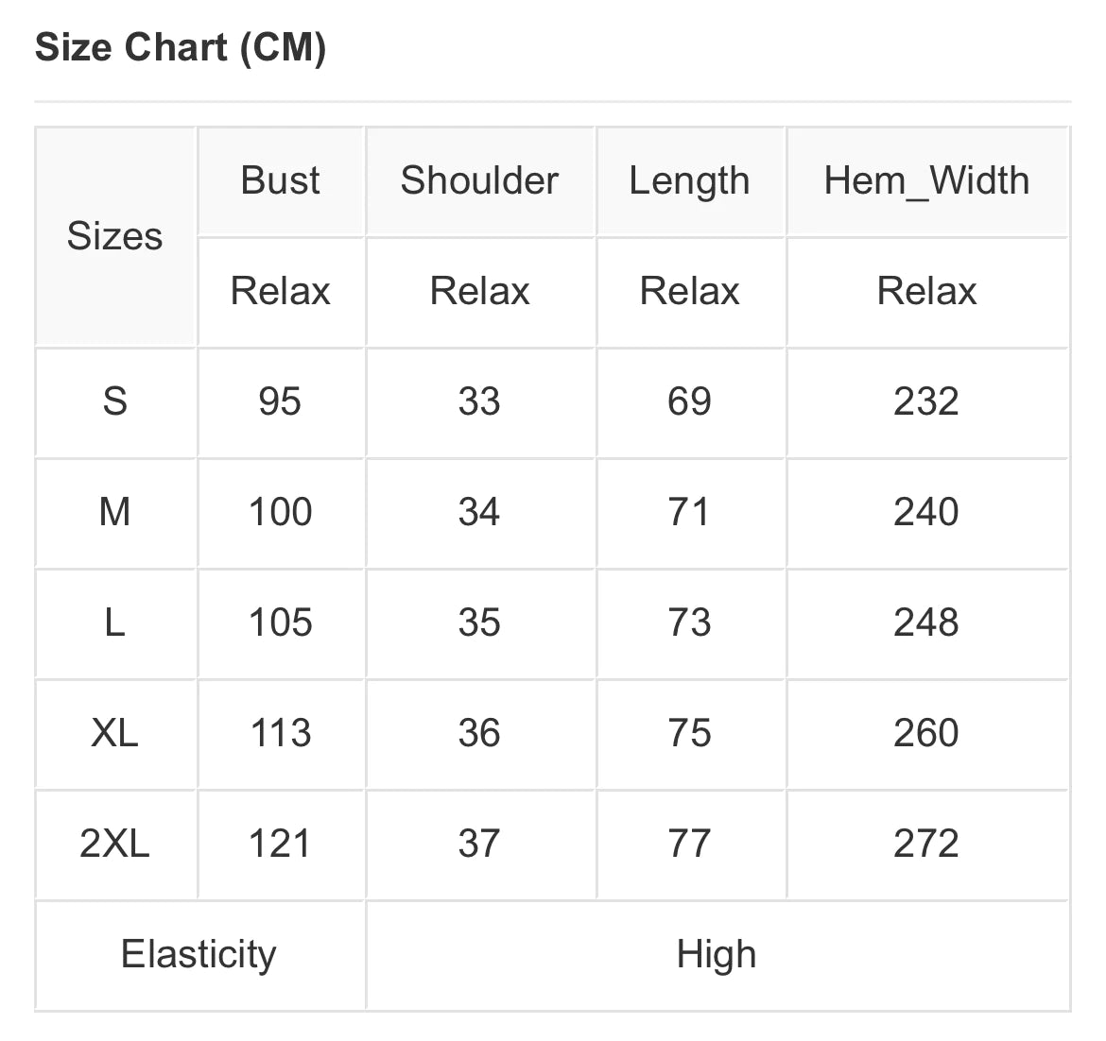The image size is (1106, 1041).
Task: Click bust value 95 for size S
Action: (x=280, y=401)
